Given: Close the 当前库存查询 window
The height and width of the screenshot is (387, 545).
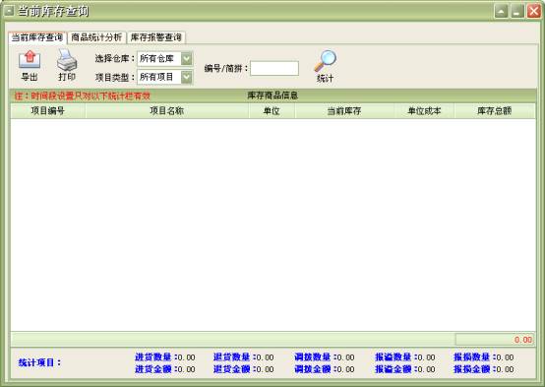Looking at the screenshot, I should point(534,11).
